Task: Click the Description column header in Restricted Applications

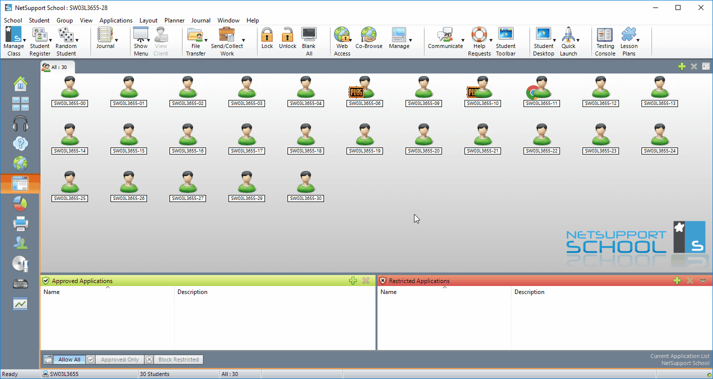Action: coord(529,292)
